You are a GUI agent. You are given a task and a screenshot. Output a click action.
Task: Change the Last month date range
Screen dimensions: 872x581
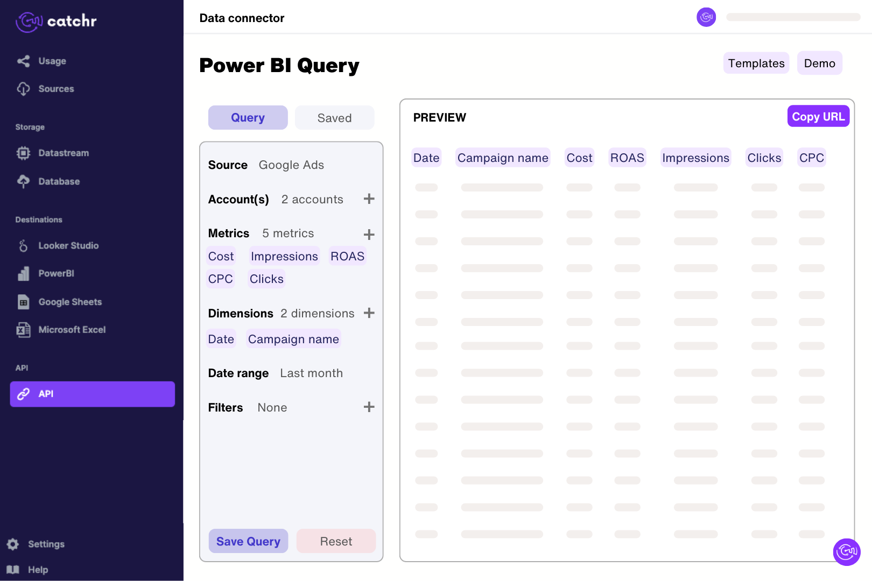(x=311, y=373)
